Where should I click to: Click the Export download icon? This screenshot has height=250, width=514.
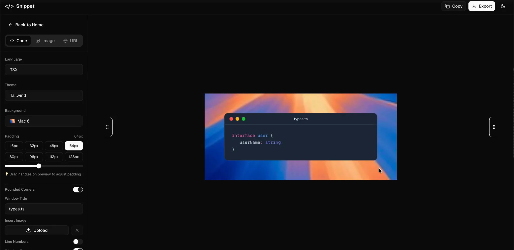(x=473, y=6)
